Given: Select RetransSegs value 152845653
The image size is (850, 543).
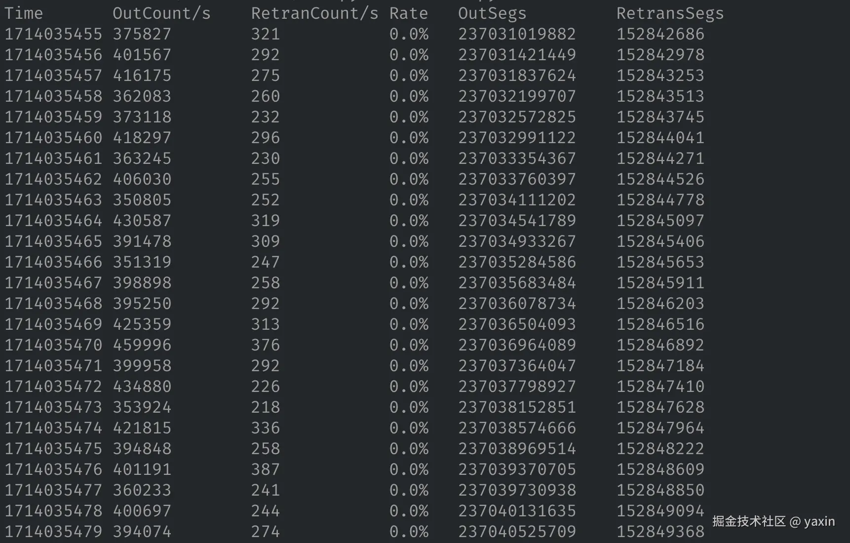Looking at the screenshot, I should click(x=660, y=262).
